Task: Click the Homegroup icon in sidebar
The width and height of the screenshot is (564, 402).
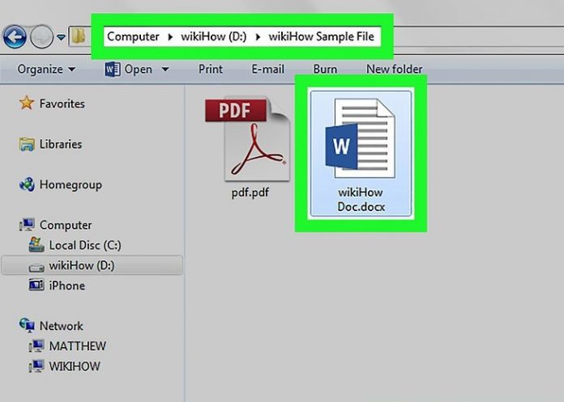Action: (x=27, y=184)
